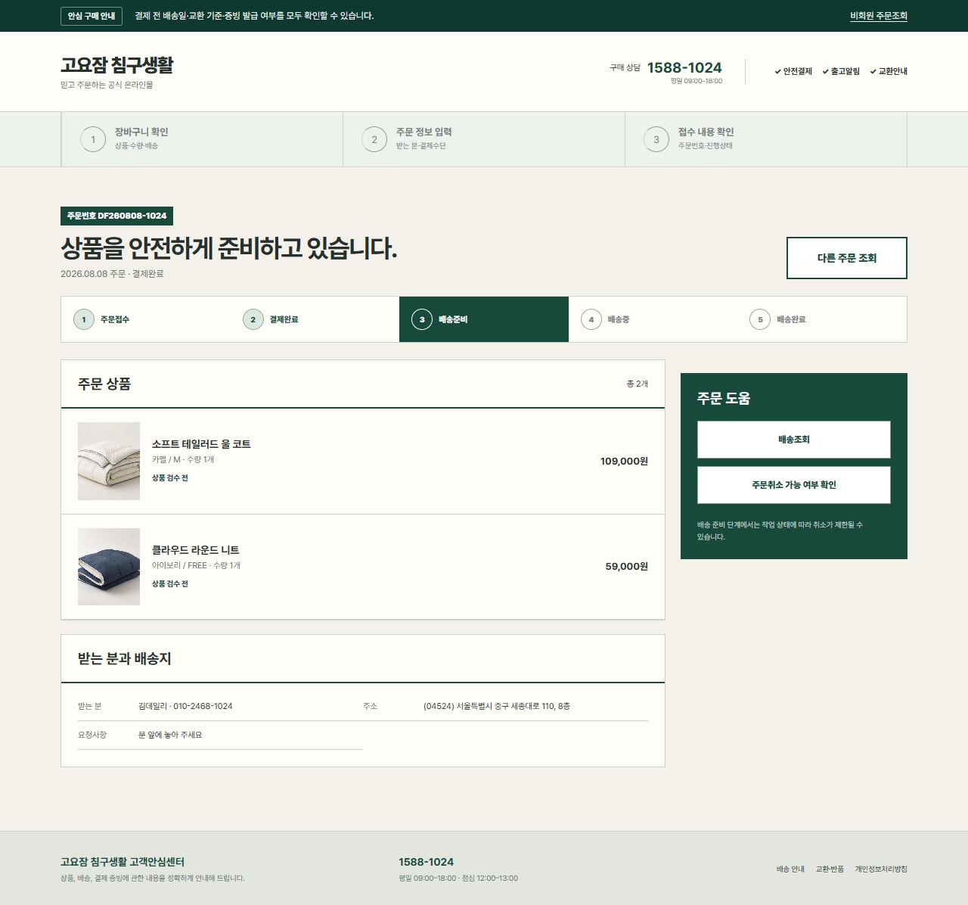Screen dimensions: 968x905
Task: Click the 배송조회 button
Action: pyautogui.click(x=794, y=440)
